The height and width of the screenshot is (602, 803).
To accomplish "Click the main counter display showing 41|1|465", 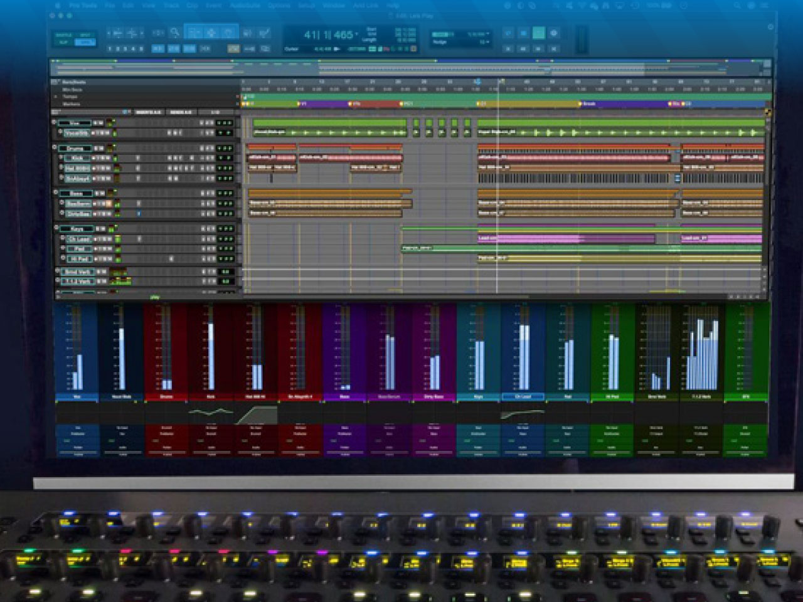I will (328, 34).
